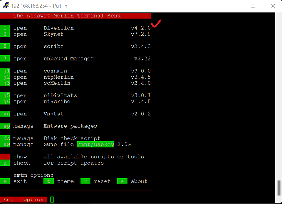Click the 'j5' uiDivStats option key
The height and width of the screenshot is (204, 282).
pos(5,95)
